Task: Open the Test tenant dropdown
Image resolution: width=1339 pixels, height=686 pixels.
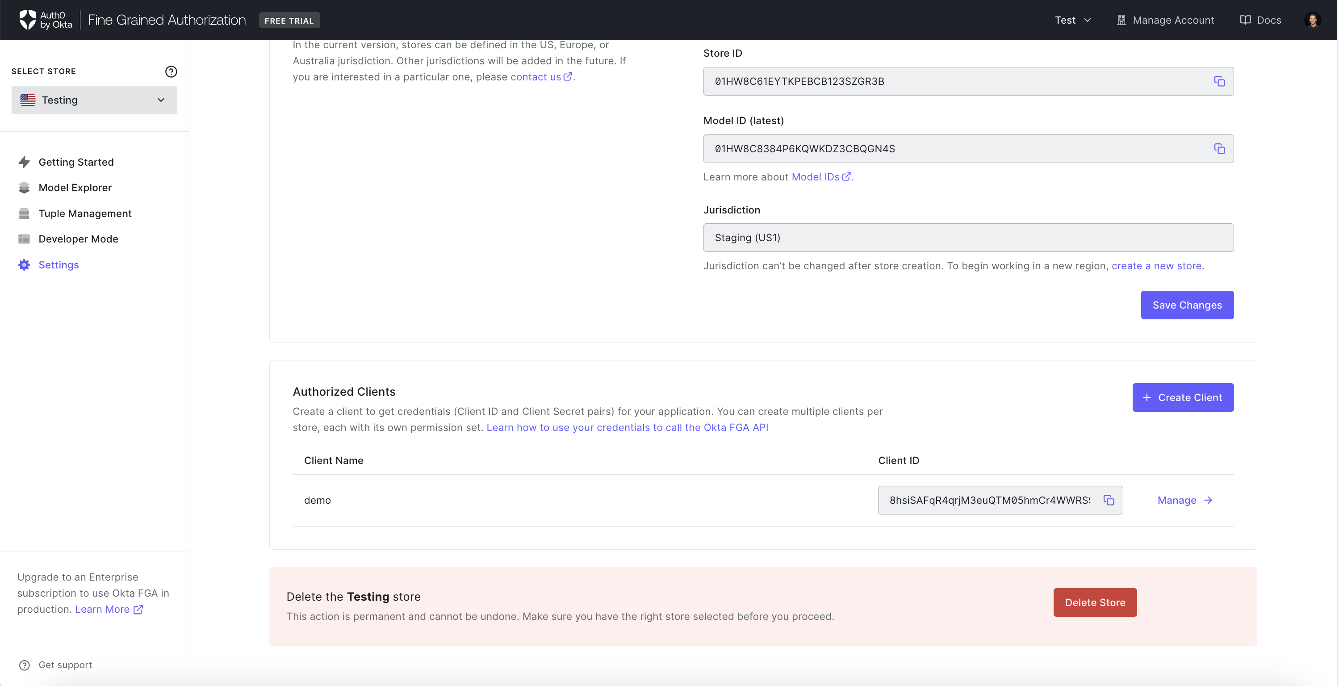Action: coord(1073,20)
